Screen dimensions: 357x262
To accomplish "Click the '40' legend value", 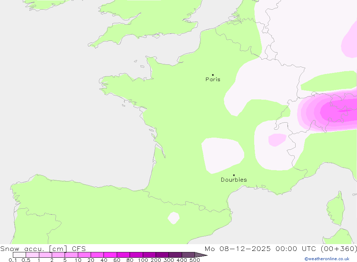I will coord(104,260).
